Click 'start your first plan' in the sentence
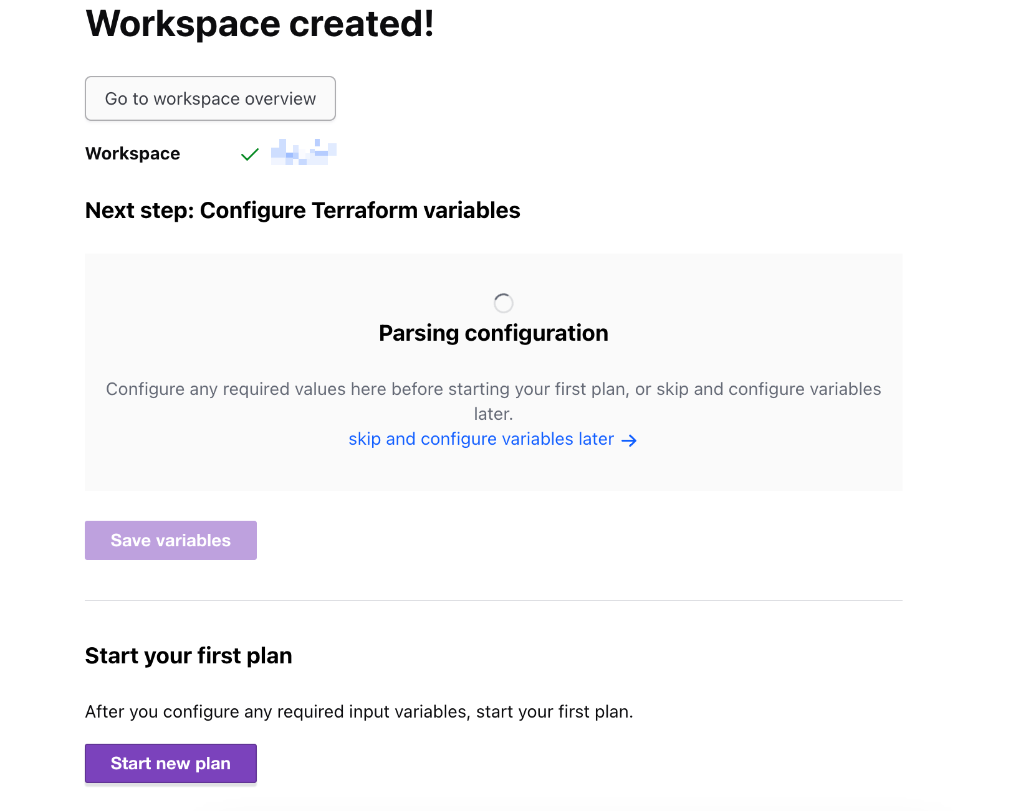 554,711
